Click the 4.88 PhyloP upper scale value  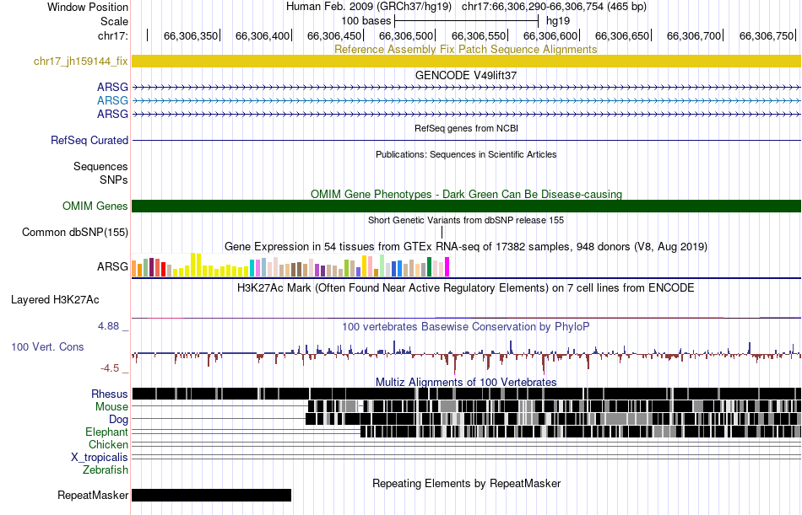(108, 326)
